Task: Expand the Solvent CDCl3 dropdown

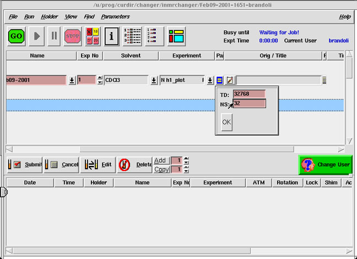Action: (x=154, y=80)
